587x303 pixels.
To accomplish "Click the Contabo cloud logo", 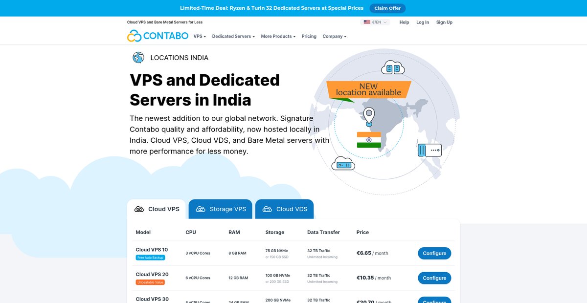I will pyautogui.click(x=134, y=36).
